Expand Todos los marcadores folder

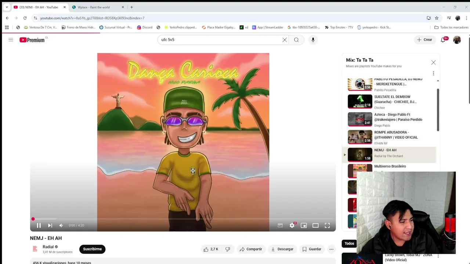[451, 27]
